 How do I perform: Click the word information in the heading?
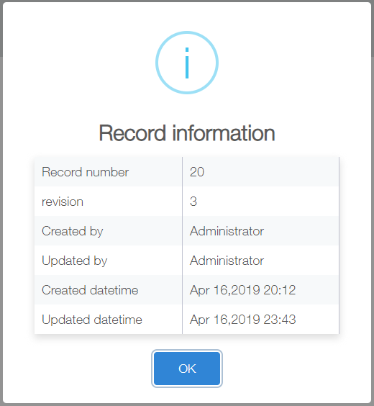point(224,133)
